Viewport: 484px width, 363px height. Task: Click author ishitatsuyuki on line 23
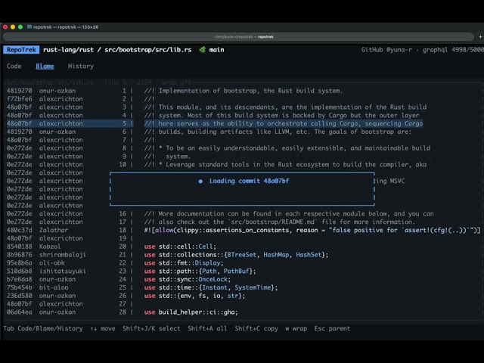[x=62, y=271]
